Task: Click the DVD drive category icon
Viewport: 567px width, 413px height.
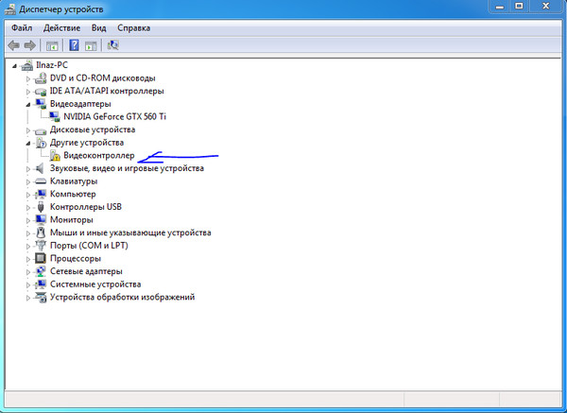Action: 41,78
